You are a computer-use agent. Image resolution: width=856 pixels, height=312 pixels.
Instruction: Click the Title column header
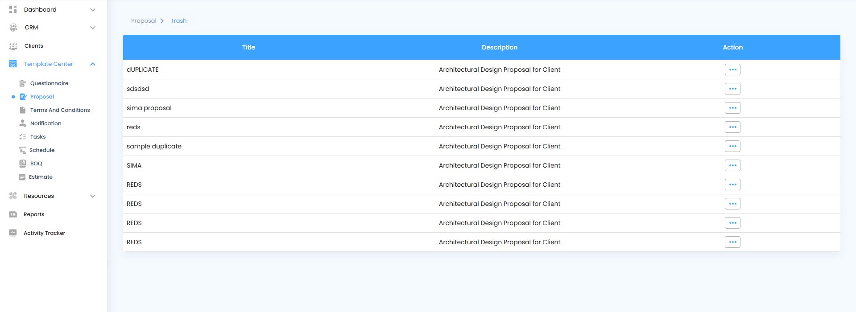[248, 47]
